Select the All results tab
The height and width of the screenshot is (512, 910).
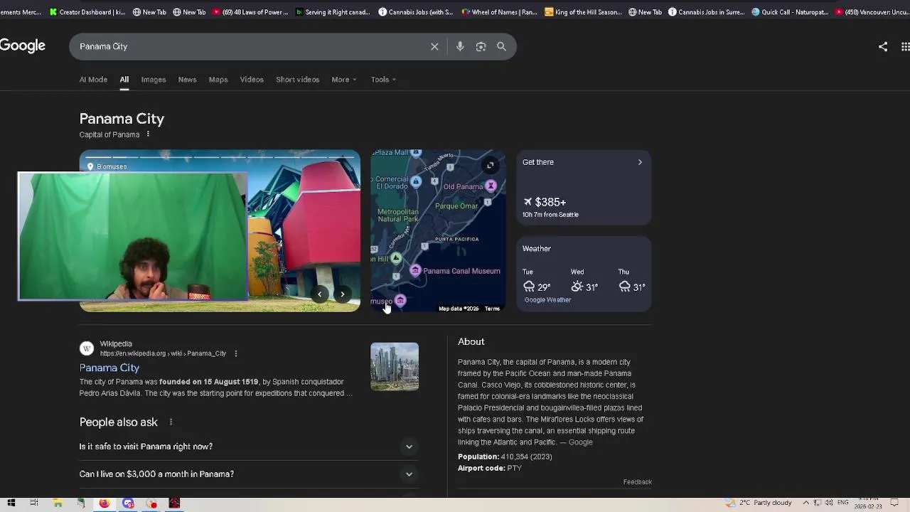tap(124, 80)
